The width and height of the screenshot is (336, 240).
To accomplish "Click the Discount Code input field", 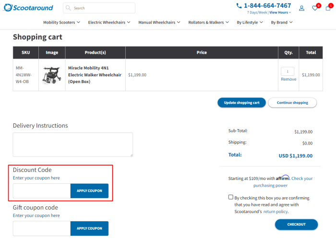I will [42, 191].
